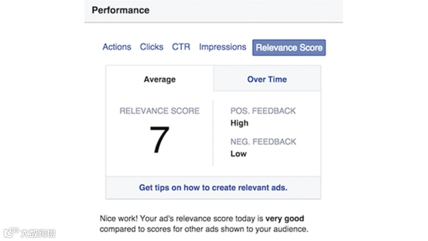Open the Over Time view

tap(267, 79)
